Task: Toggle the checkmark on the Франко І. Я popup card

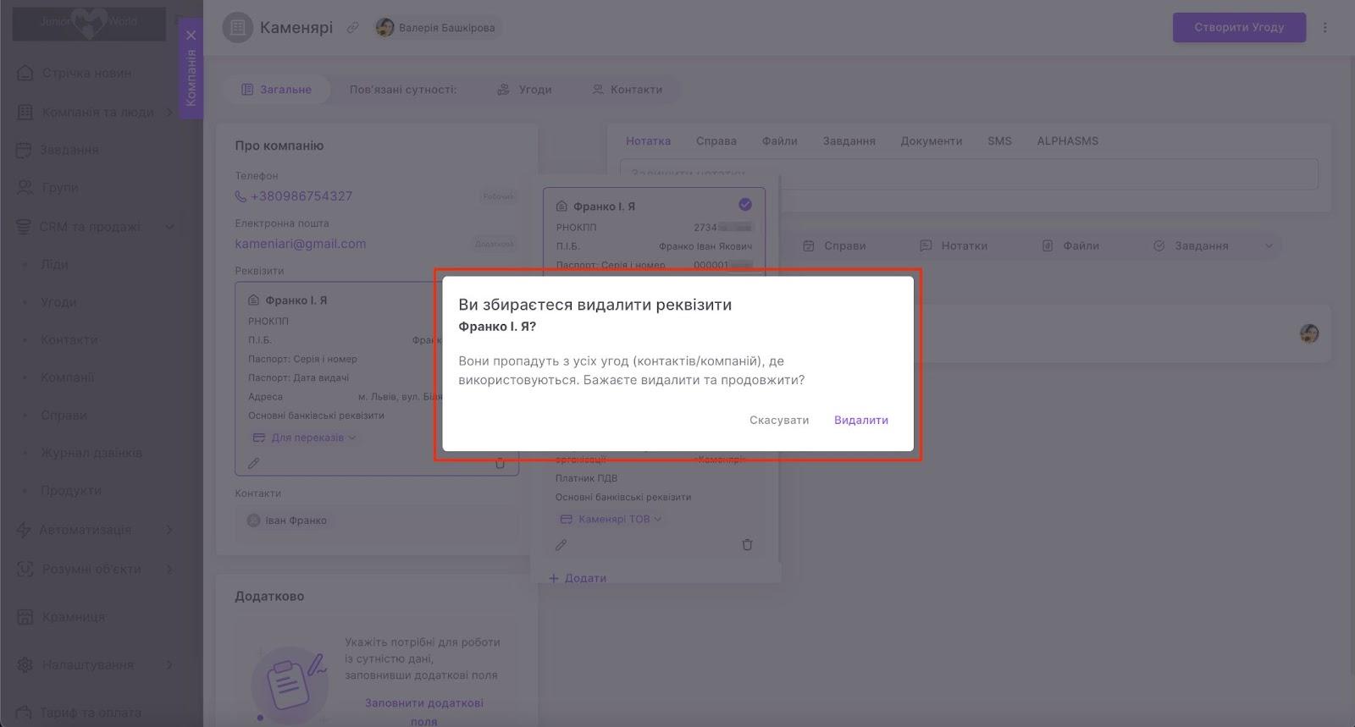Action: pos(745,204)
